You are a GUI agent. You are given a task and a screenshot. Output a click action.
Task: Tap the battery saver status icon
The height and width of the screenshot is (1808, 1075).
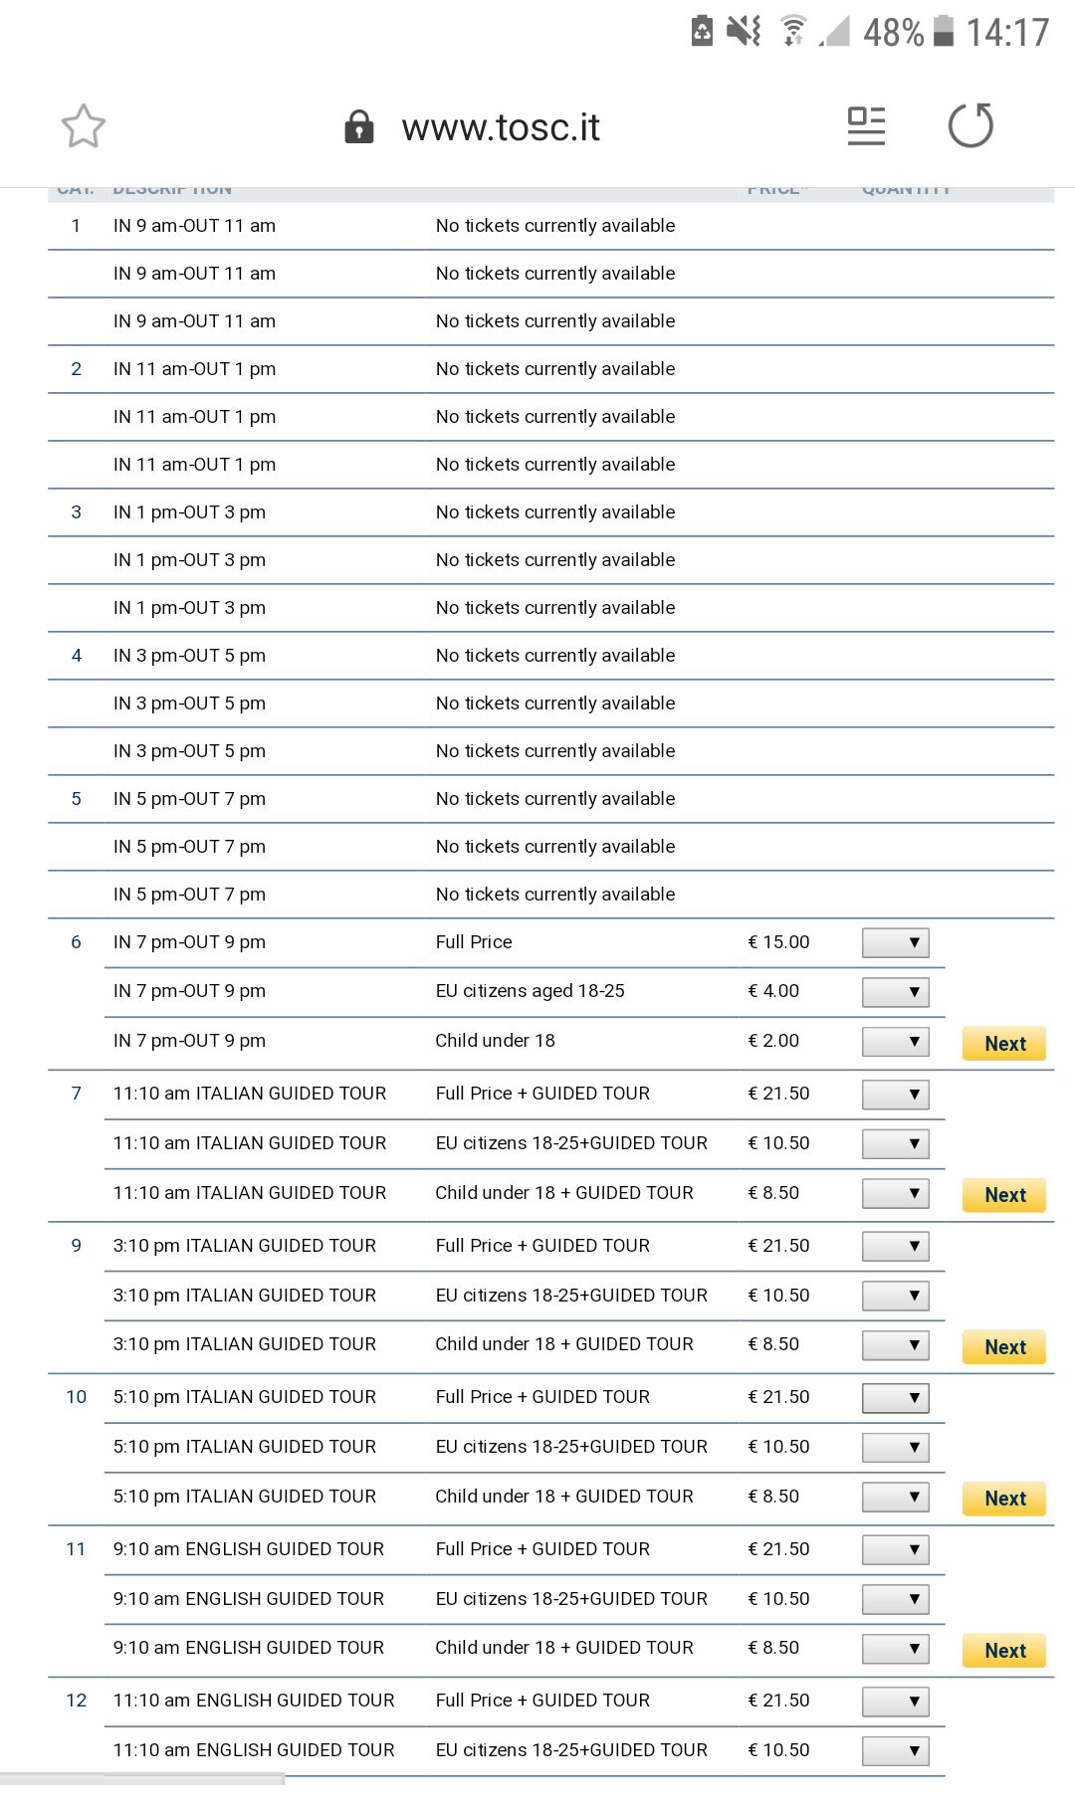pos(702,31)
